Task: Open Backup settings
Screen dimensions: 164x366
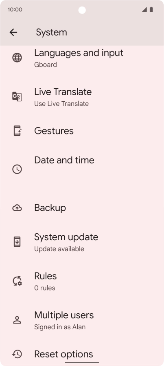Action: (82, 208)
